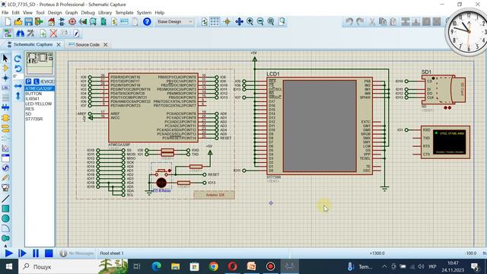Viewport: 487px width, 274px height.
Task: Toggle the grid display icon
Action: pos(215,22)
